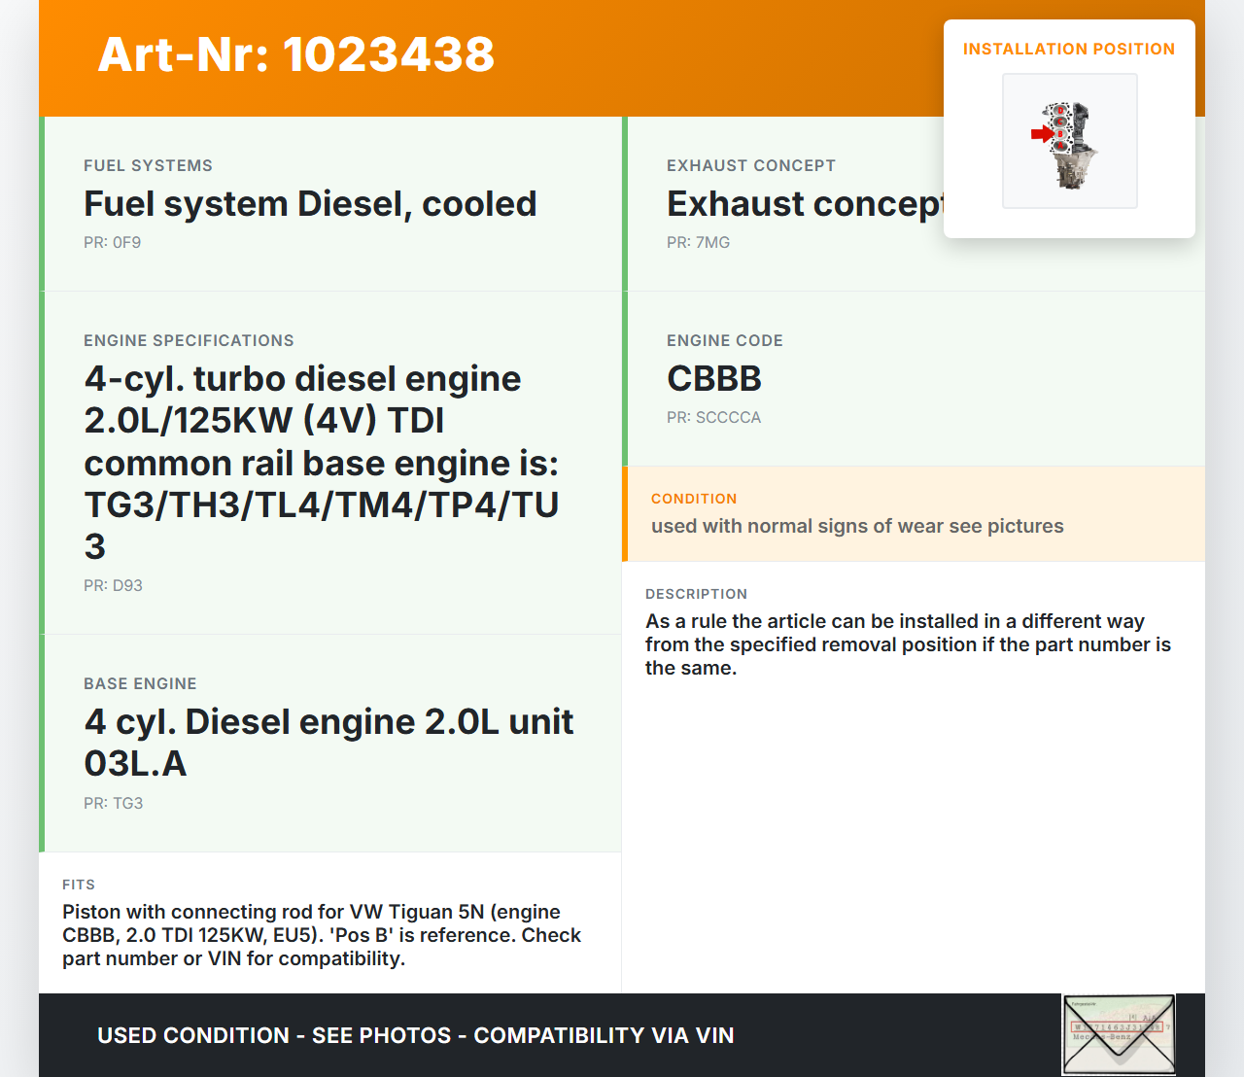Screen dimensions: 1244x1077
Task: Click the Fuel system Diesel, cooled value
Action: [x=310, y=204]
